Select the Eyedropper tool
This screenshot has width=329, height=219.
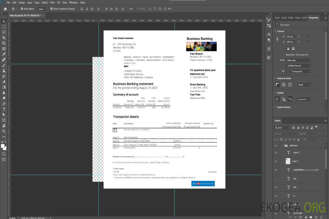tap(4, 54)
